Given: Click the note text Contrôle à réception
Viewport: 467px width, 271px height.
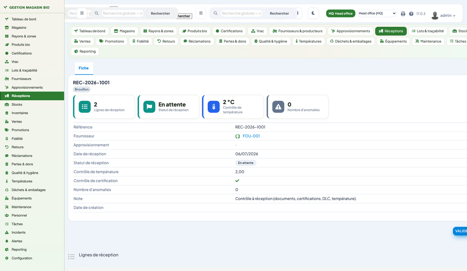Looking at the screenshot, I should (296, 199).
